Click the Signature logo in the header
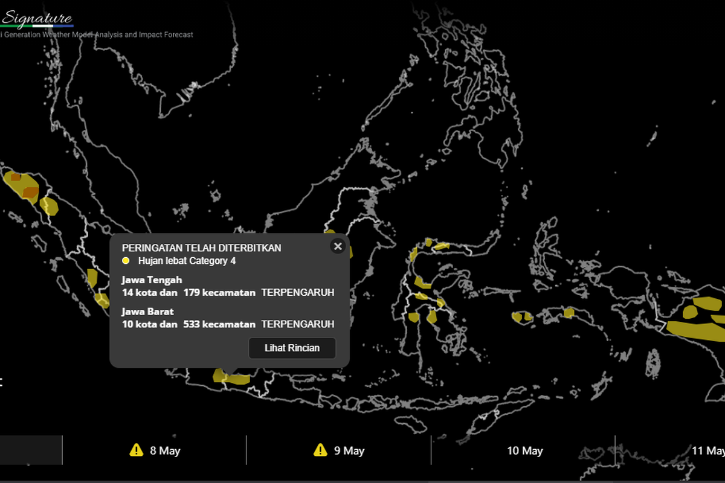The image size is (725, 483). pos(37,19)
